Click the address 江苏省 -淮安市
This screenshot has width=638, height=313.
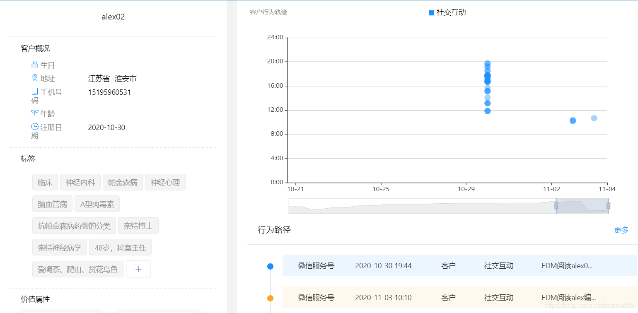112,79
